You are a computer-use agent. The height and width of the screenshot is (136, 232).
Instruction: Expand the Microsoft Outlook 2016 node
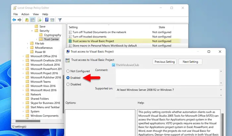pyautogui.click(x=23, y=65)
